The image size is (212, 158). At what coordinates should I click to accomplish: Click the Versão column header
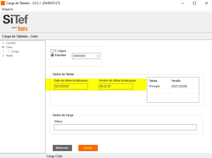click(181, 81)
